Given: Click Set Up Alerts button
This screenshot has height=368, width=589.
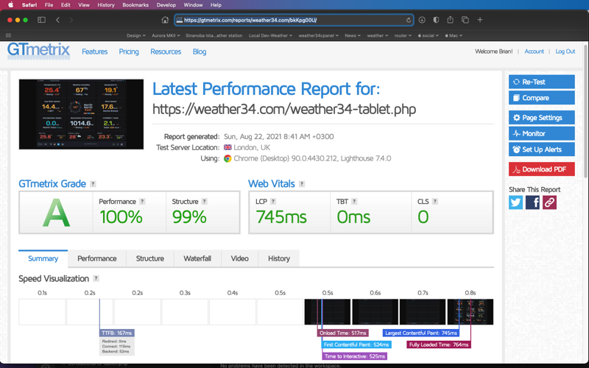Looking at the screenshot, I should click(x=542, y=149).
